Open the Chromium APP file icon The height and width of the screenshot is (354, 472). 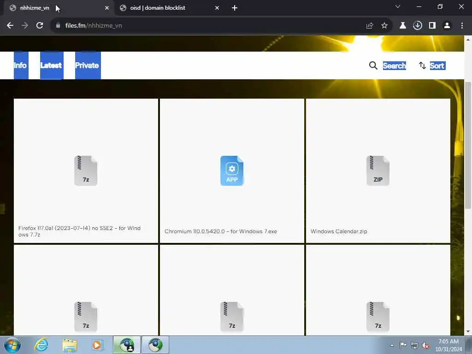(x=232, y=171)
